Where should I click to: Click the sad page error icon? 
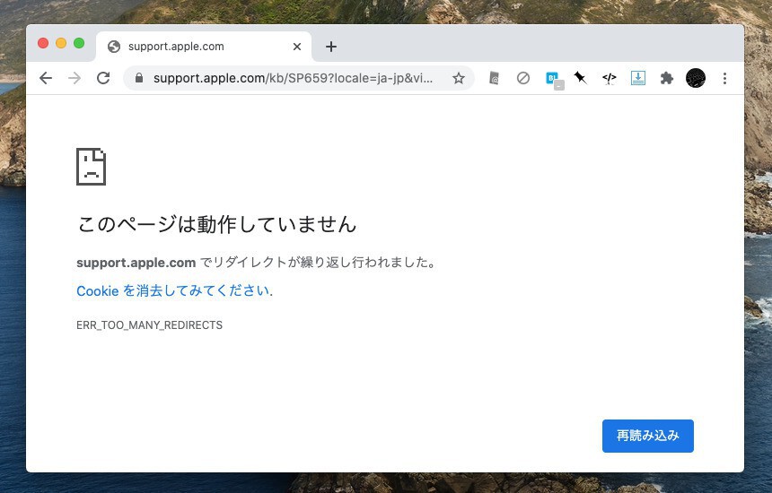click(x=91, y=167)
